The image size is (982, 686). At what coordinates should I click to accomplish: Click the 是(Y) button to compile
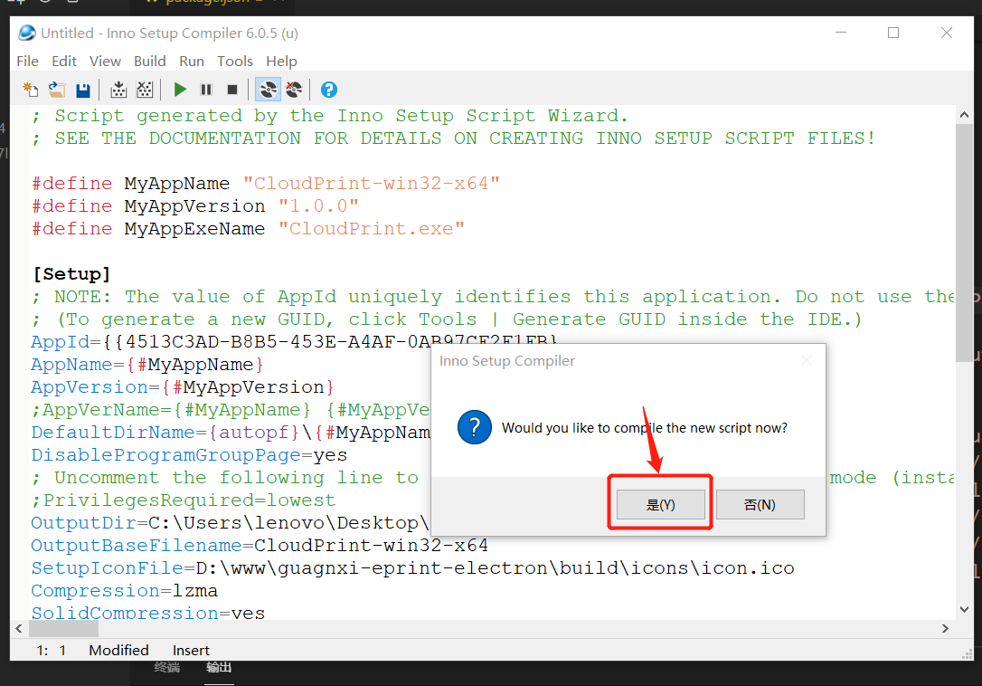tap(660, 505)
